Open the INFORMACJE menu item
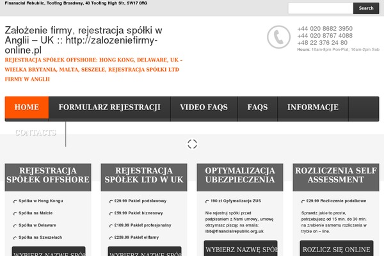Viewport: 384px width, 256px height. [313, 108]
